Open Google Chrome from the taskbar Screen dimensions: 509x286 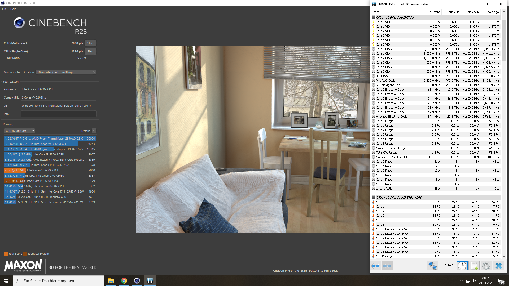pos(124,281)
